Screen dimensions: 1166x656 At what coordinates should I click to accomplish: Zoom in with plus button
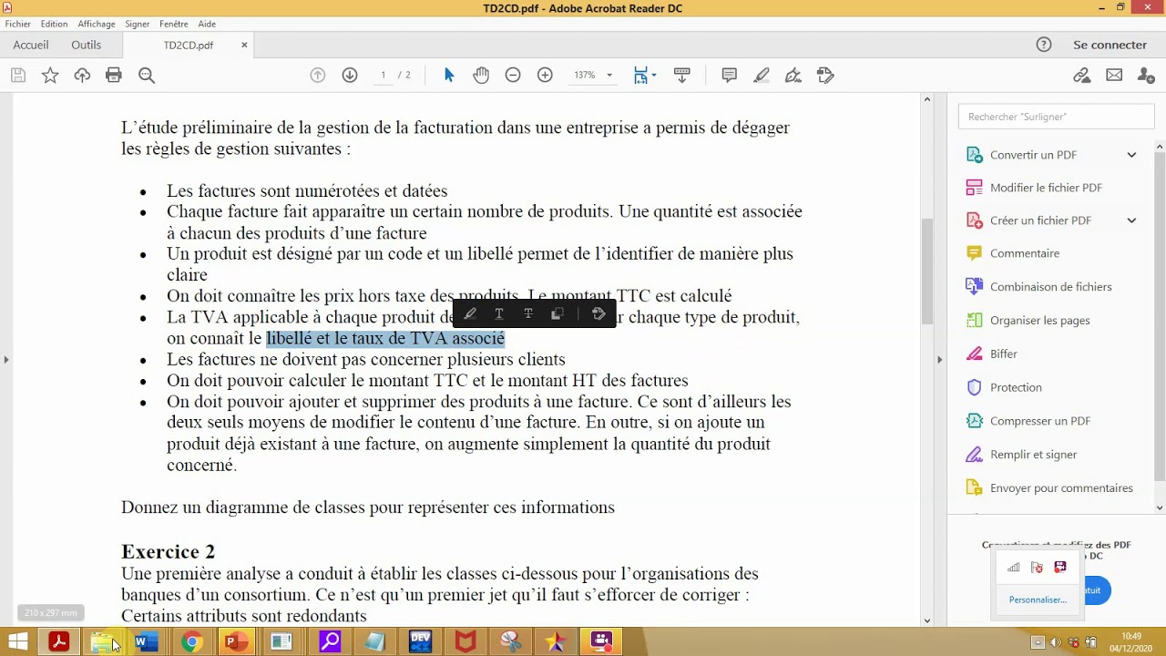coord(545,75)
